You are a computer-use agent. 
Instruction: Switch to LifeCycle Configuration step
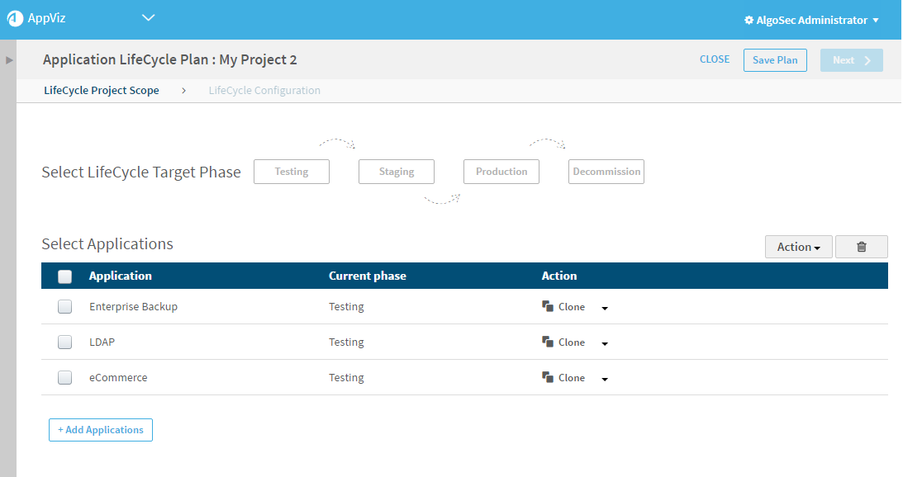(x=264, y=91)
